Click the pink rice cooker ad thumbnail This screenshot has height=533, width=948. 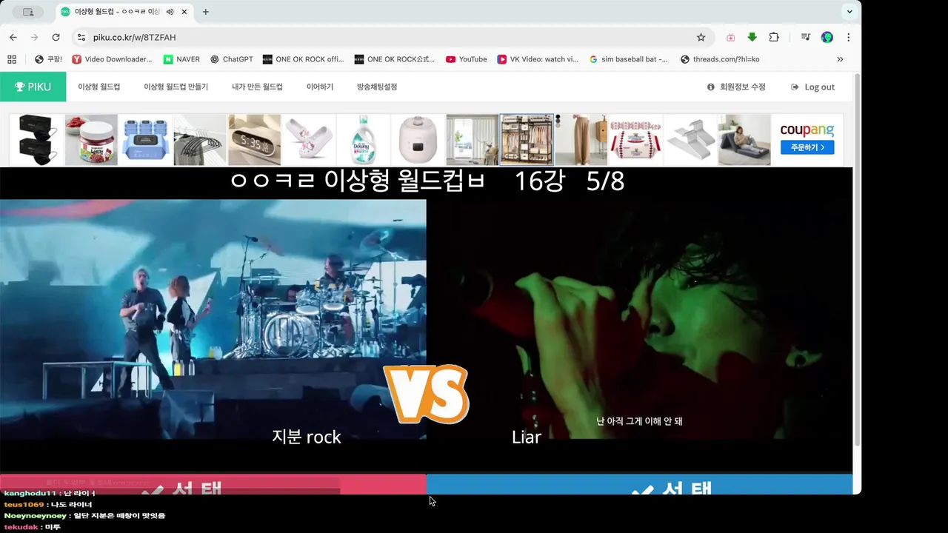tap(418, 140)
